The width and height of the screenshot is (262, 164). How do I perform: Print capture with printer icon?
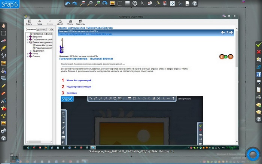[259, 97]
